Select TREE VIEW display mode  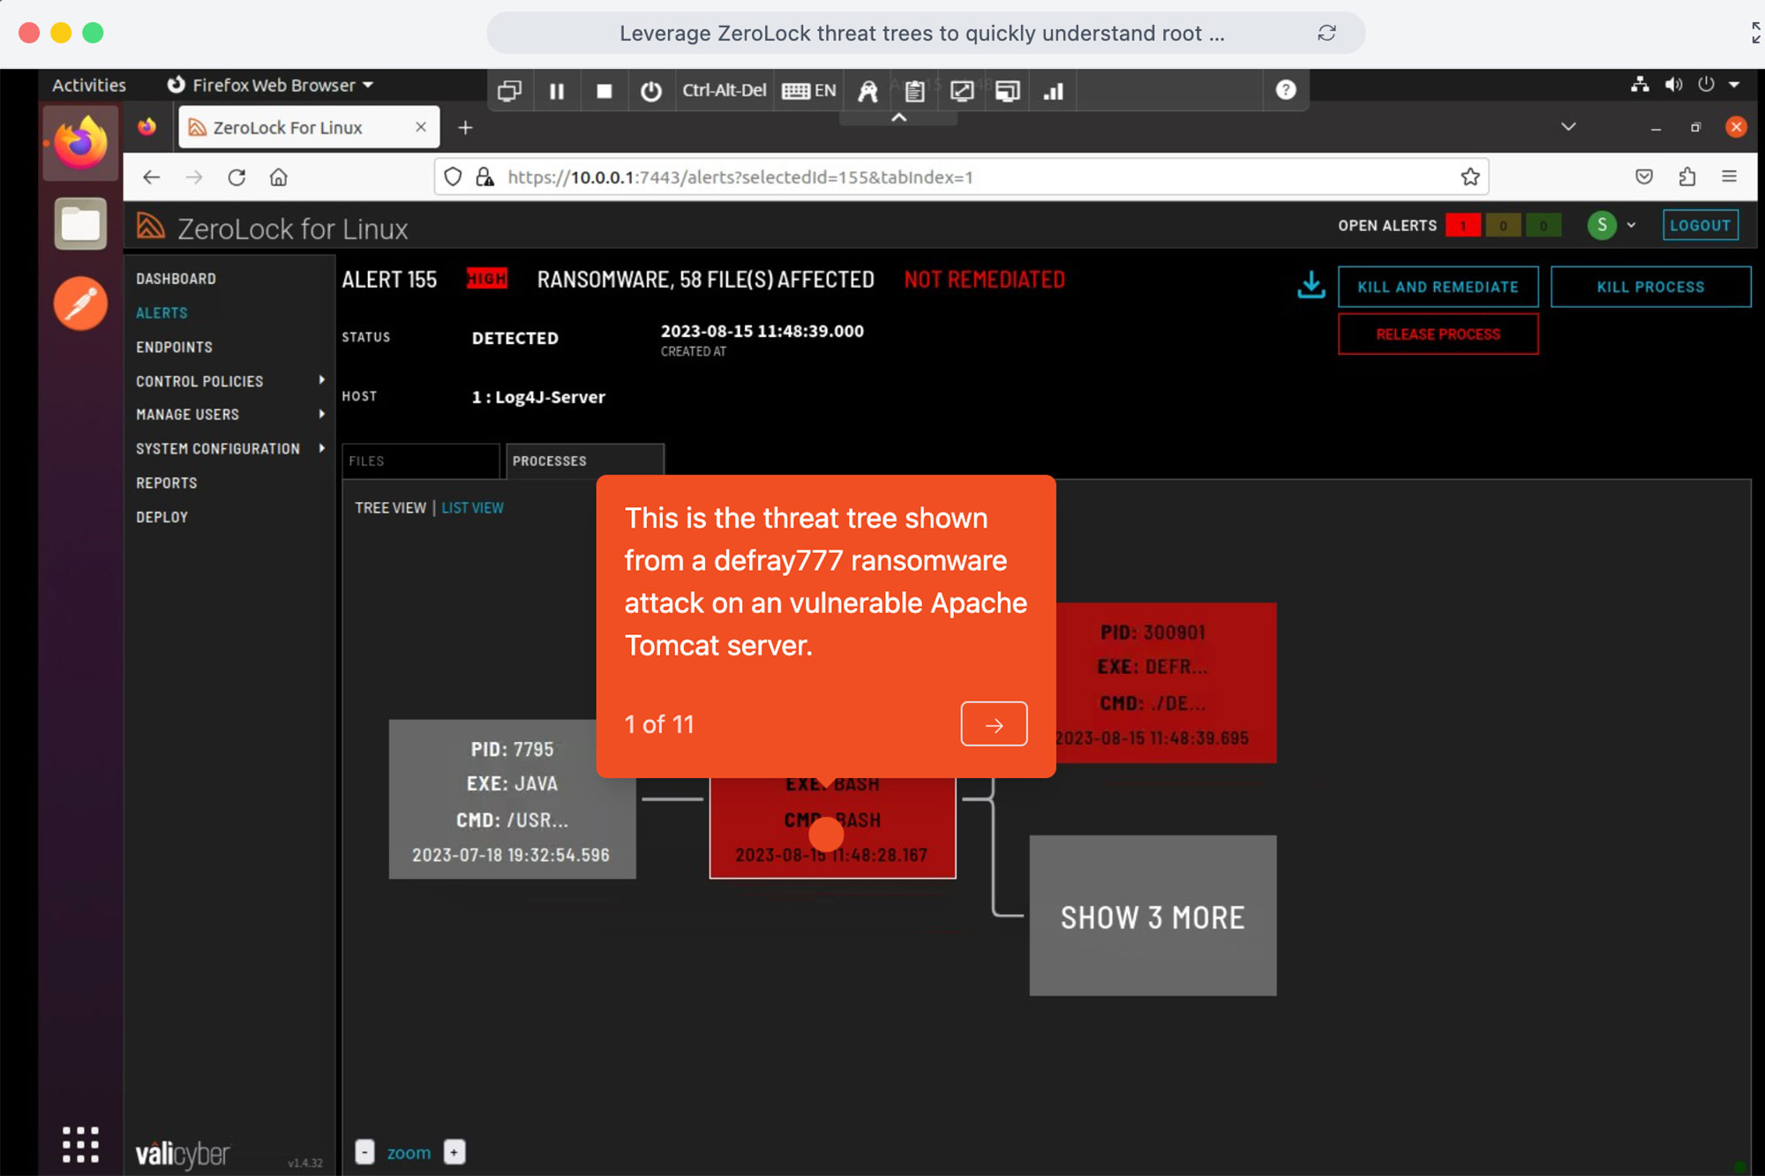pos(389,507)
